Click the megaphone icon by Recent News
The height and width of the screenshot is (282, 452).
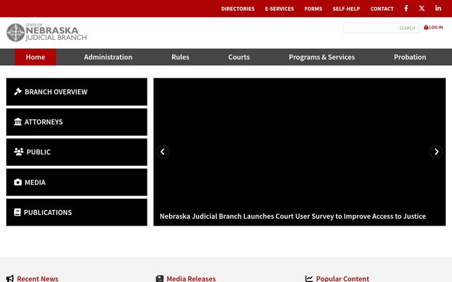click(10, 278)
